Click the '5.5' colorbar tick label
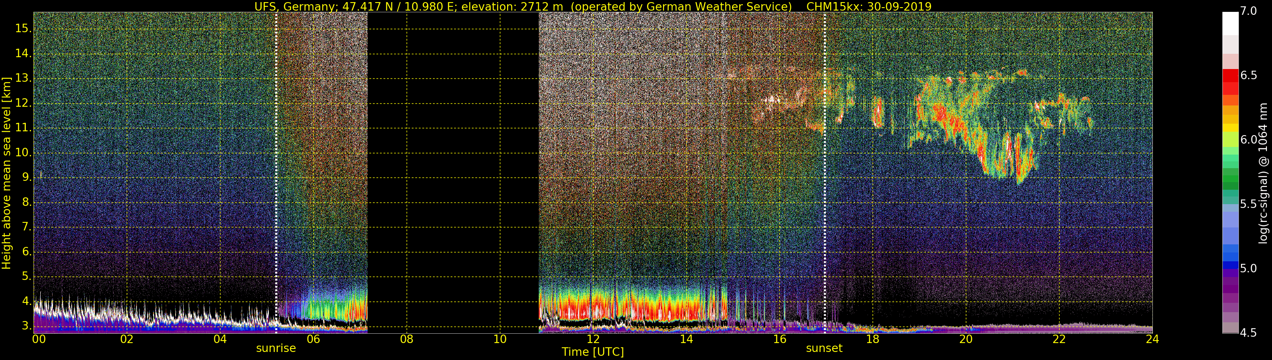This screenshot has width=1272, height=360. pyautogui.click(x=1249, y=204)
